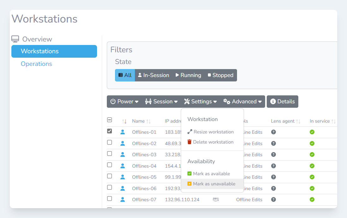Toggle the select-all header checkbox
Viewport: 347px width, 218px height.
(x=110, y=120)
